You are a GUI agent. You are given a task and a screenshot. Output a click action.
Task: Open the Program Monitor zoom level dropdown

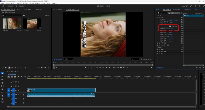(68, 59)
